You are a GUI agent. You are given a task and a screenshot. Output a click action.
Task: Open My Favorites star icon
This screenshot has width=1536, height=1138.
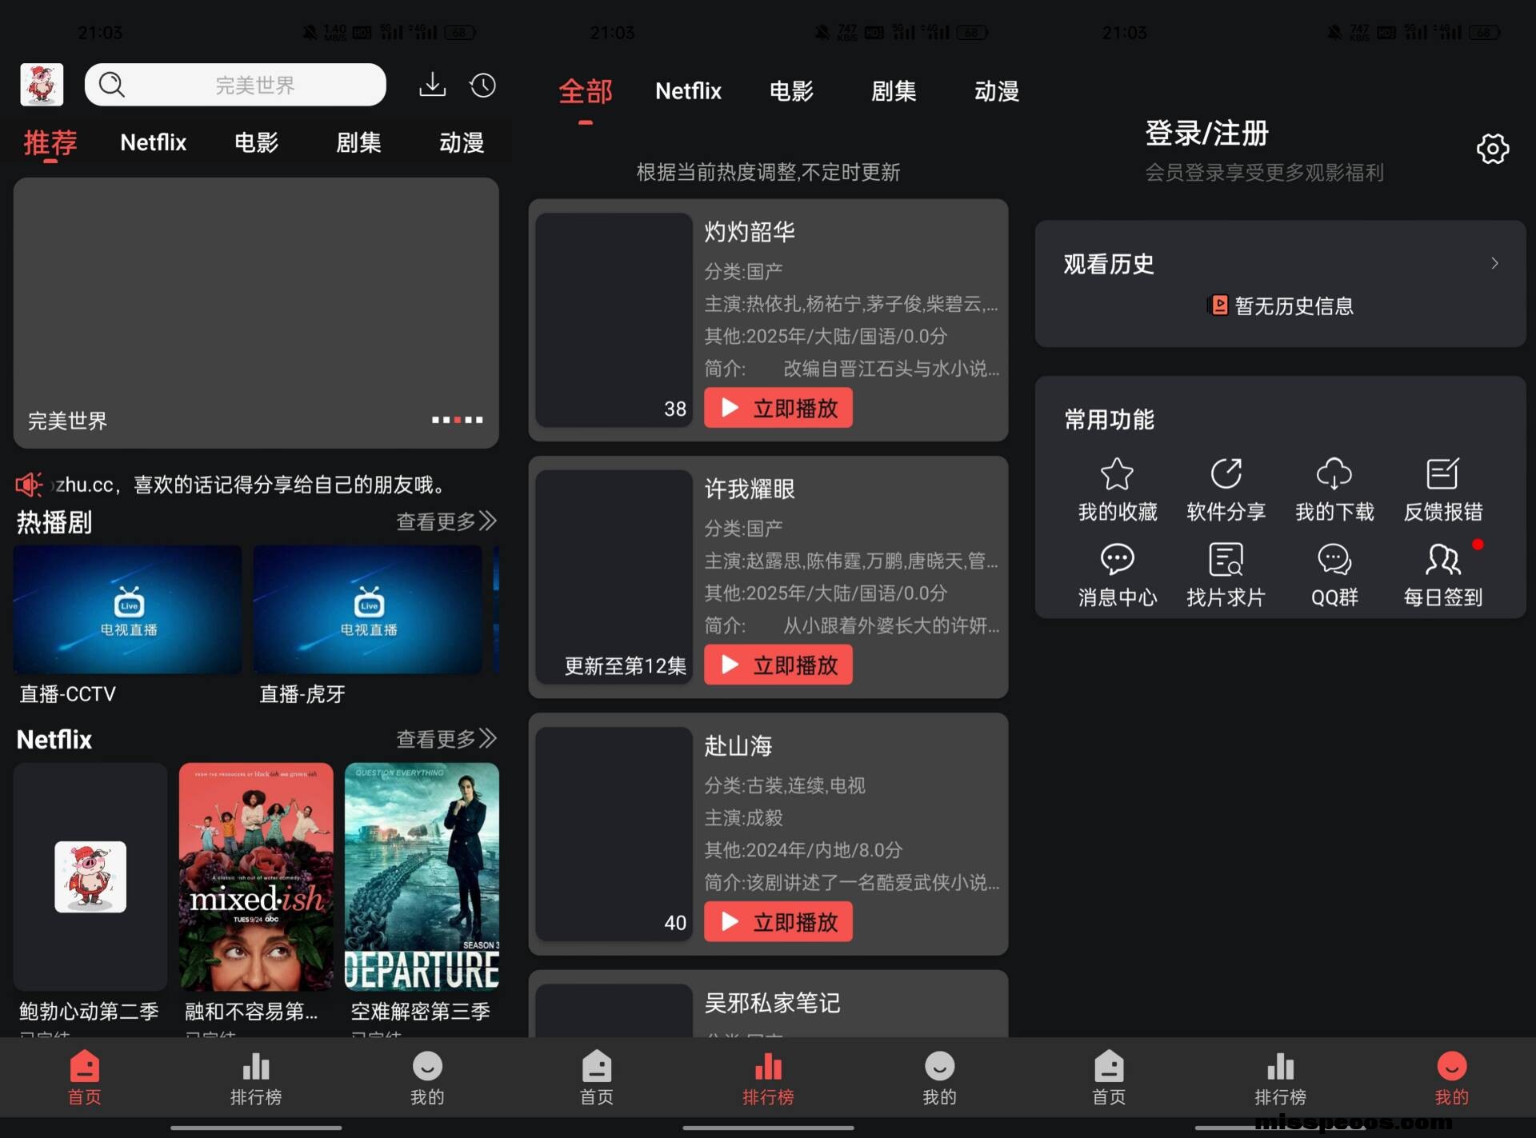pos(1117,475)
